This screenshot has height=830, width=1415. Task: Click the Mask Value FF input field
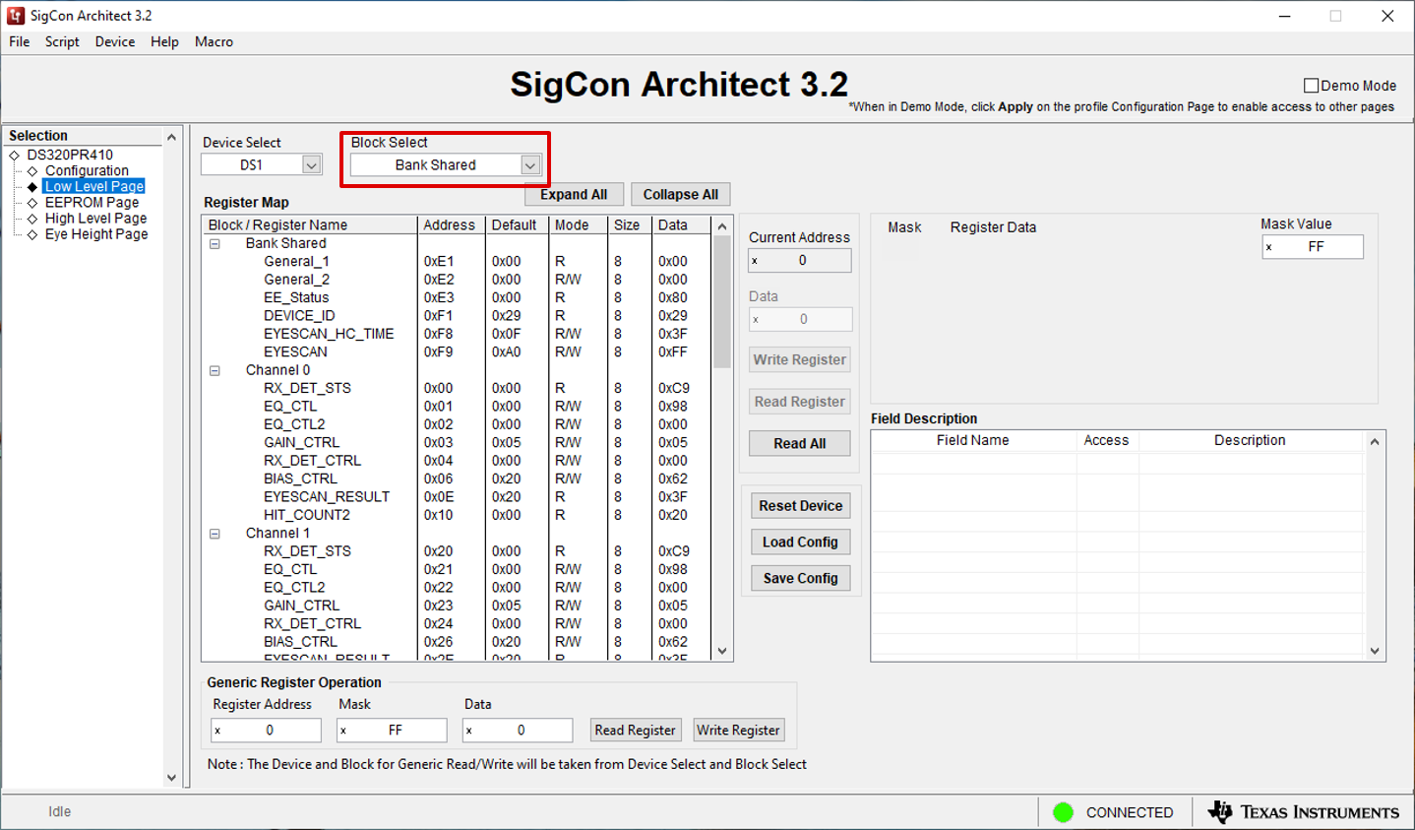[1313, 246]
